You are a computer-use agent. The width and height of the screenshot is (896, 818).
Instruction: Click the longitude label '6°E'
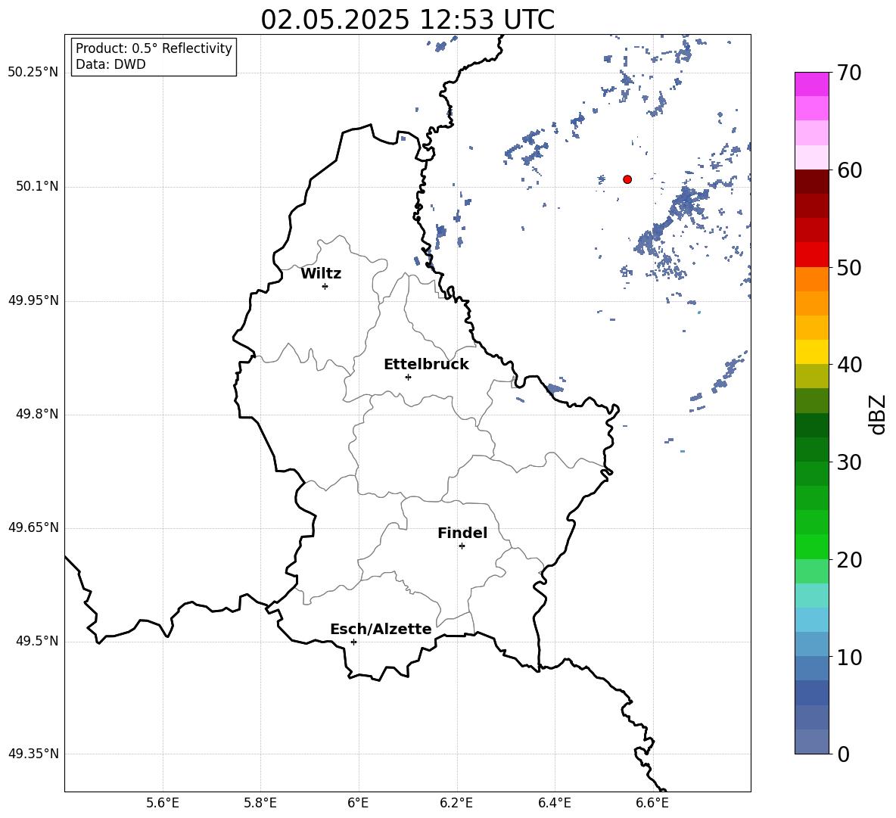358,803
